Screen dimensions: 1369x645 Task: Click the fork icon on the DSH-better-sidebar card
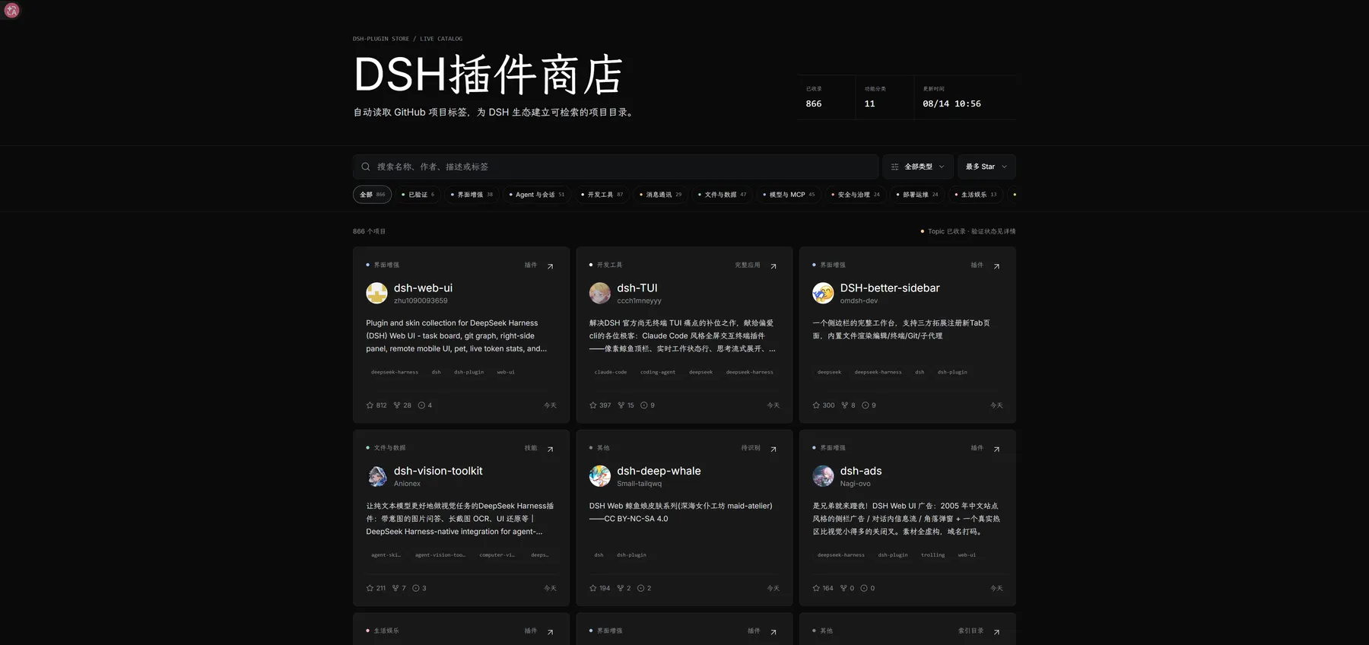[845, 405]
